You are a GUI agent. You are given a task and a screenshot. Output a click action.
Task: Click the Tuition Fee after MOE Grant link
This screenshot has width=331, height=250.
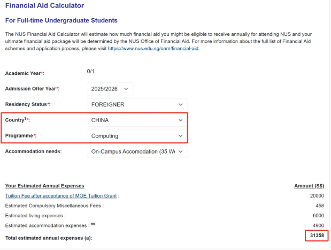[61, 195]
